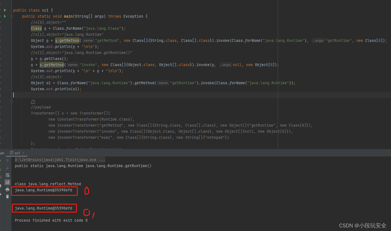
Task: Click 'new ConstantTransformer(Runtime.class),' line
Action: [91, 119]
